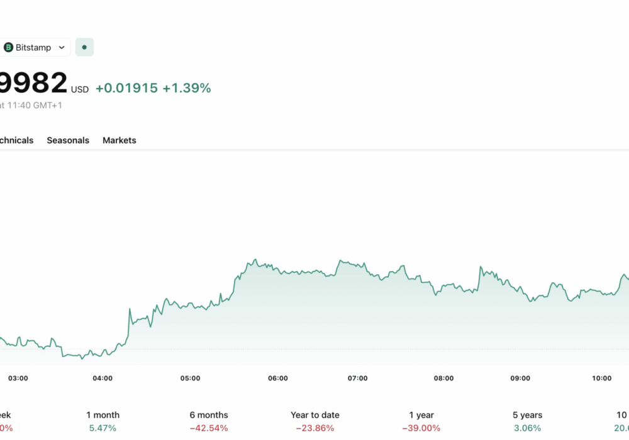Choose the 6 months performance range

pos(209,421)
